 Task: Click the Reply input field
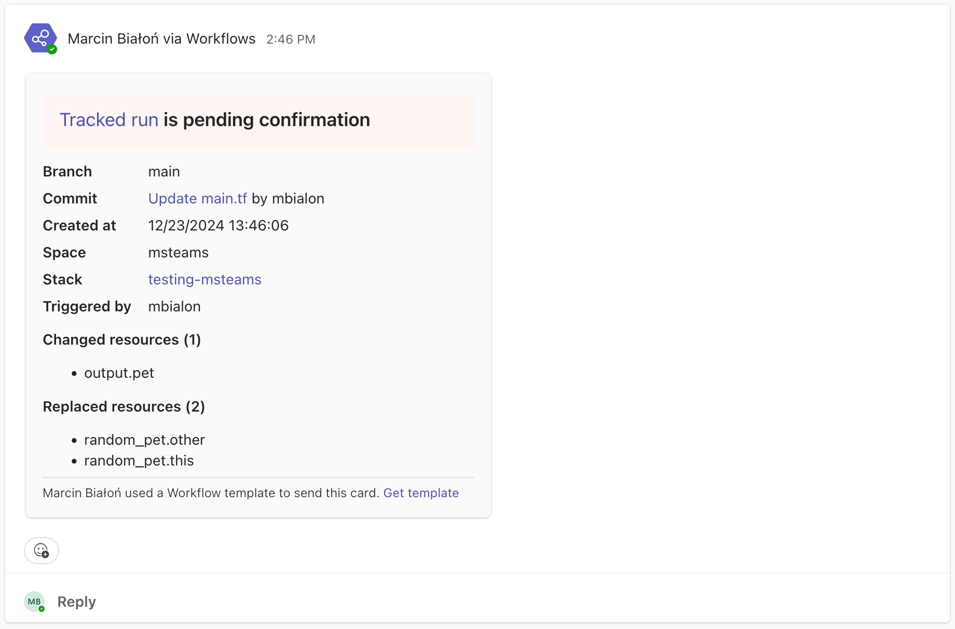(76, 601)
